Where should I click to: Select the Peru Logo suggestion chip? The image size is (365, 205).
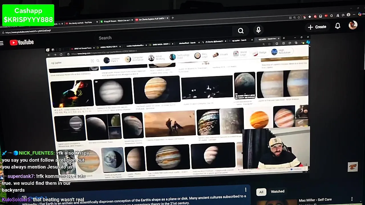pyautogui.click(x=201, y=56)
